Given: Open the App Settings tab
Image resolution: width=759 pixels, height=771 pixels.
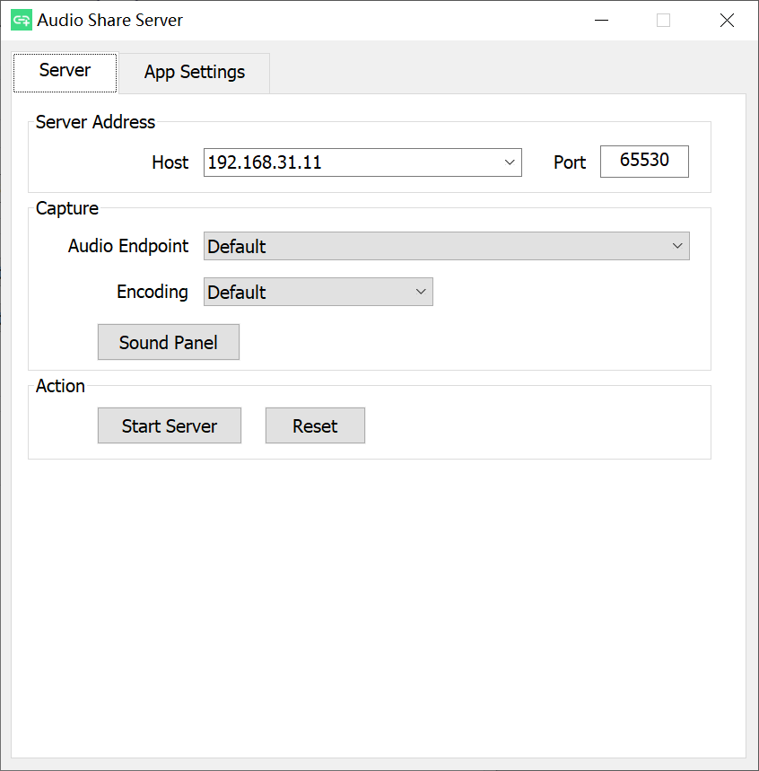Looking at the screenshot, I should [x=194, y=73].
